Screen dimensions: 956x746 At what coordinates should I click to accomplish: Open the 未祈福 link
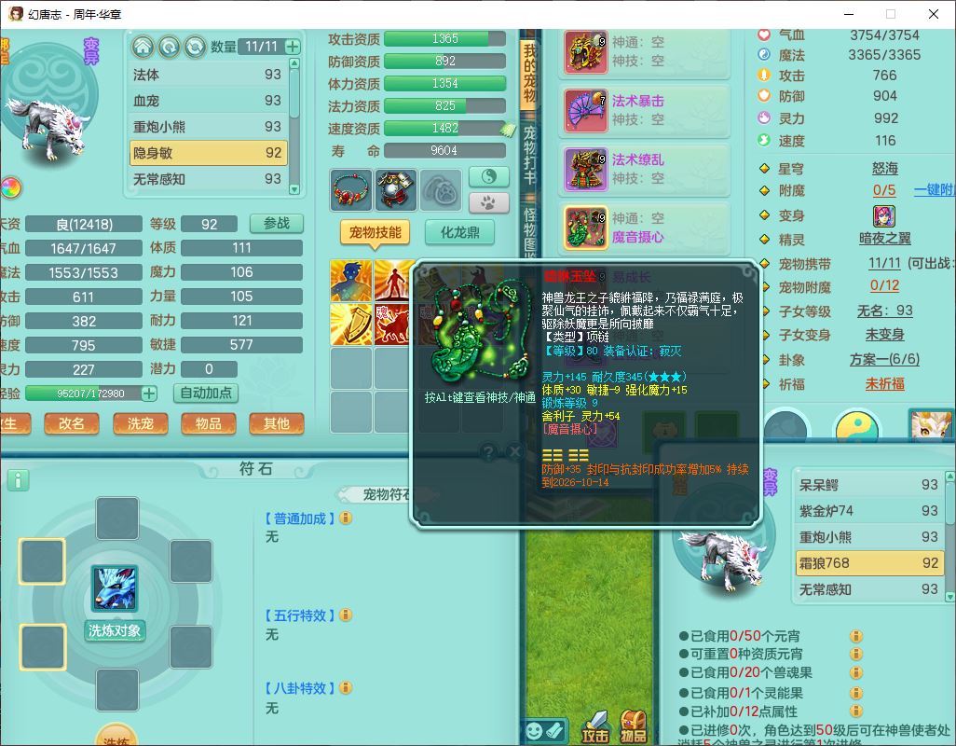[x=884, y=383]
